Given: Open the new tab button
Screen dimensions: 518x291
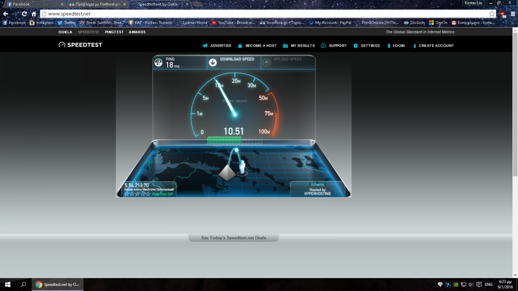Looking at the screenshot, I should coord(197,4).
